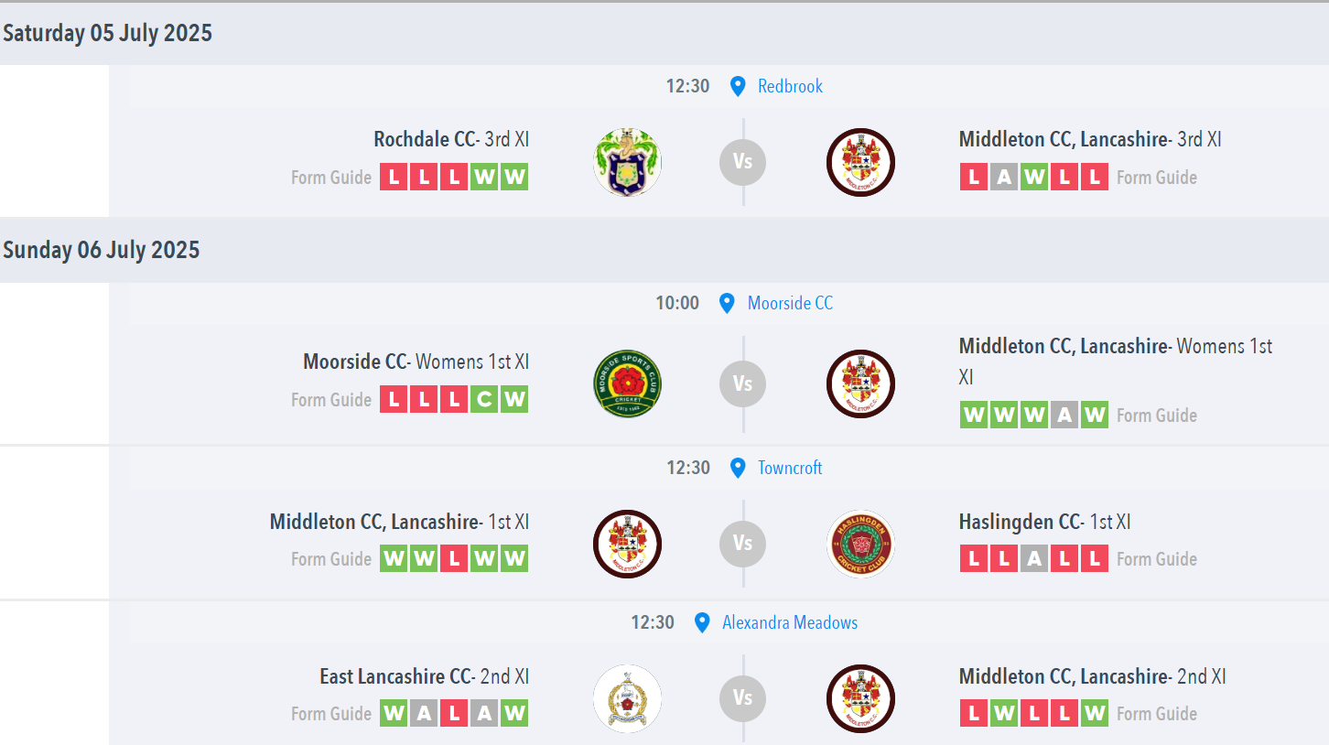Click Middleton crest in the Towncroft fixture
The width and height of the screenshot is (1329, 745).
click(627, 544)
